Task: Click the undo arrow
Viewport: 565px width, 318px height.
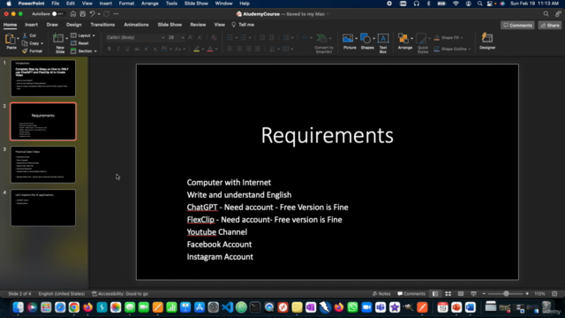Action: click(92, 14)
